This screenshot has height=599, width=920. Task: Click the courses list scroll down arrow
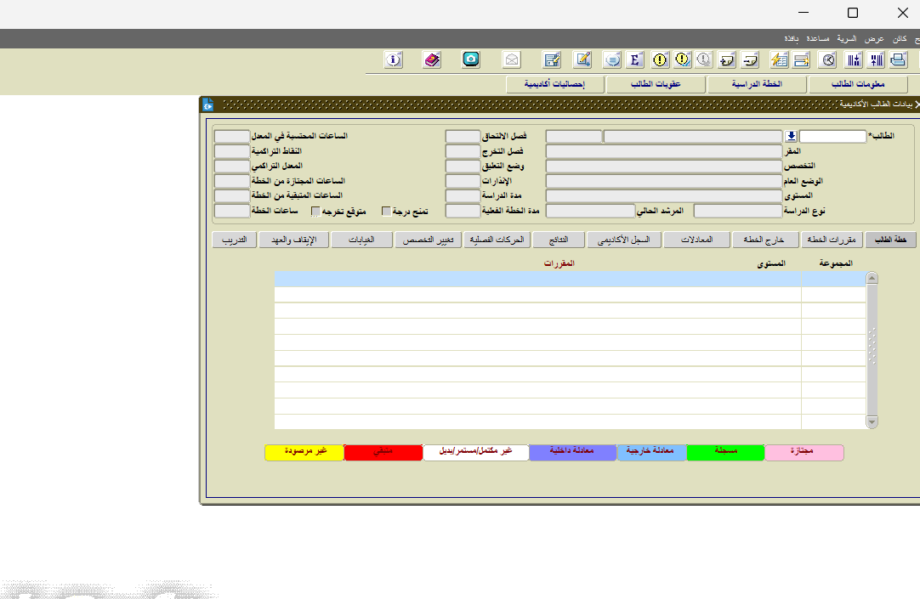click(x=872, y=422)
